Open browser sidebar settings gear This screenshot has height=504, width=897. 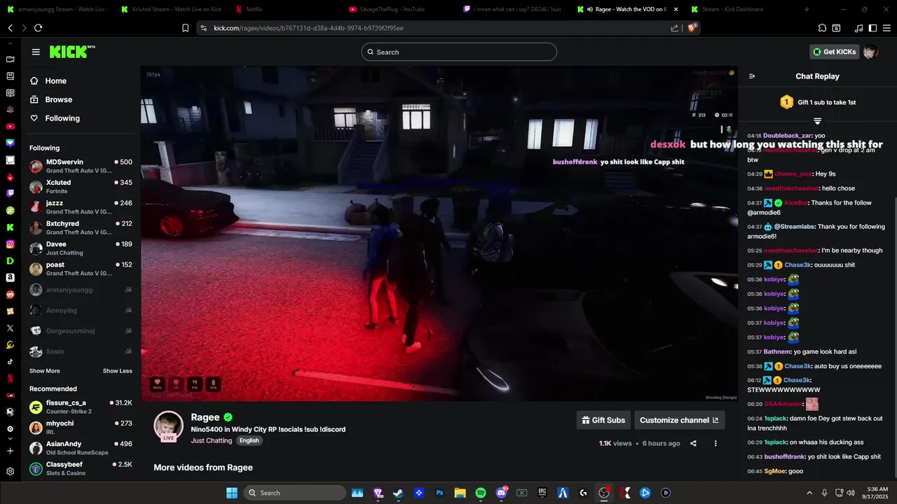[x=10, y=472]
